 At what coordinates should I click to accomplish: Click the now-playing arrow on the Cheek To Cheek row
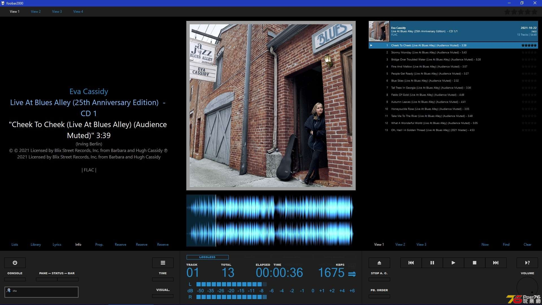(x=371, y=45)
